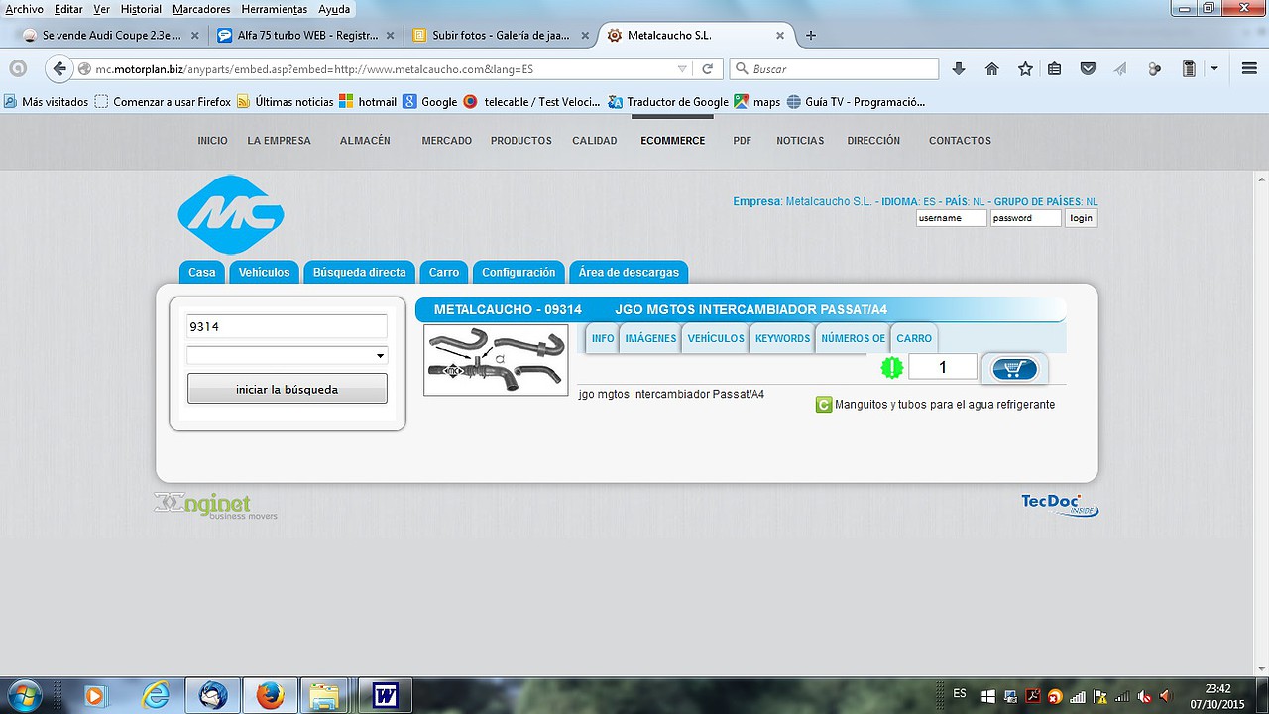Go back with the browser back arrow
This screenshot has width=1269, height=714.
59,69
